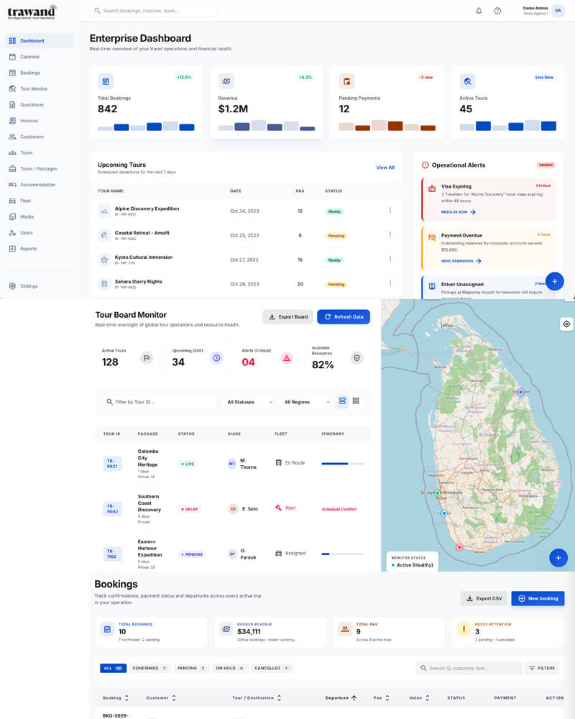575x719 pixels.
Task: Click the Fleet sidebar icon
Action: [x=12, y=201]
